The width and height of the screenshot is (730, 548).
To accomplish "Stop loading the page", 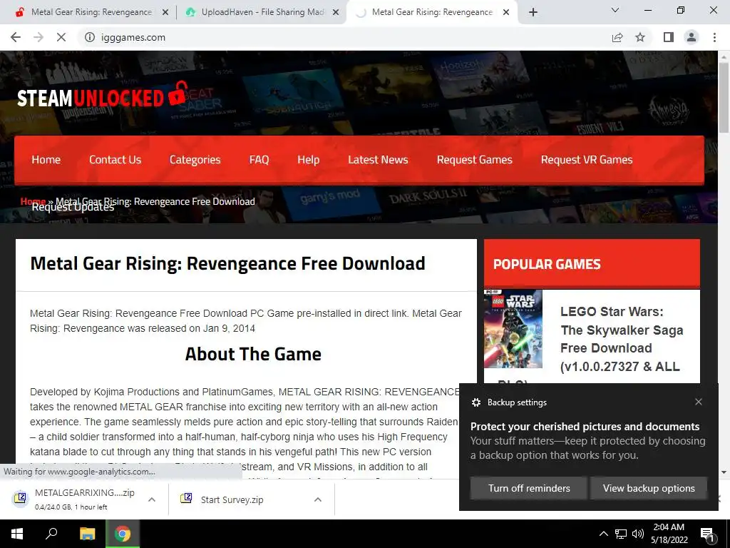I will click(61, 37).
